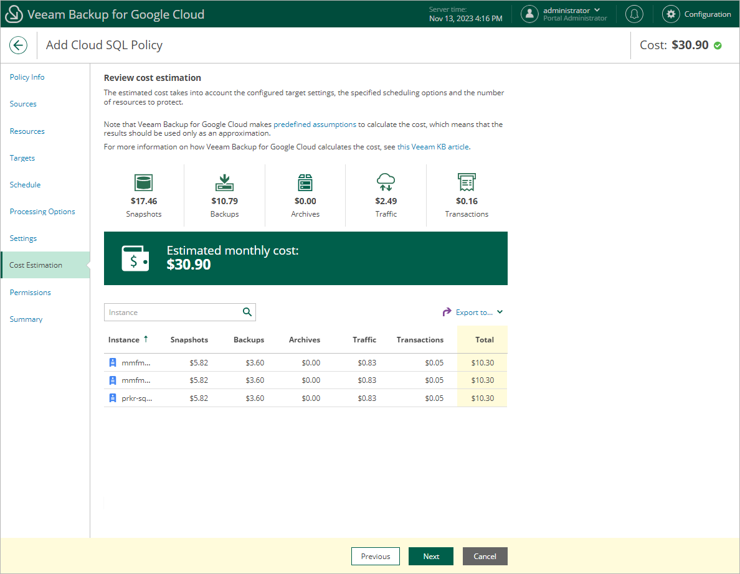Sort by Transactions column header
Screen dimensions: 740x574
[x=420, y=339]
